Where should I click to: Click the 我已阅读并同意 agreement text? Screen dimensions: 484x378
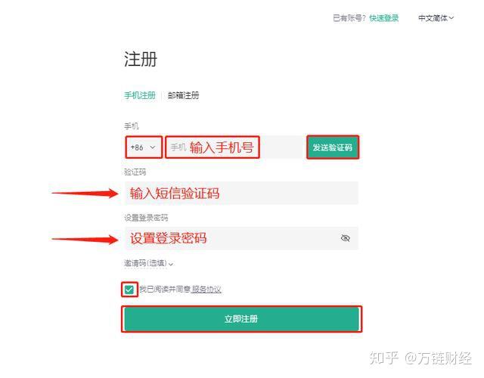[165, 290]
